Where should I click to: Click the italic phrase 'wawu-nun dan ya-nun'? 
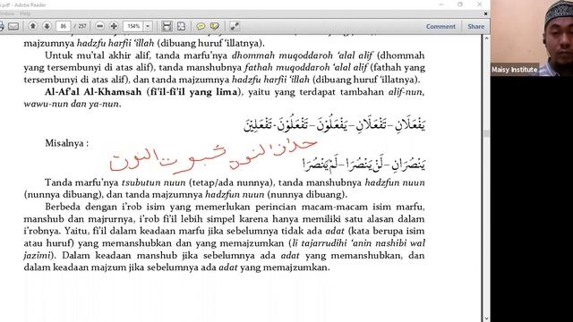[72, 104]
